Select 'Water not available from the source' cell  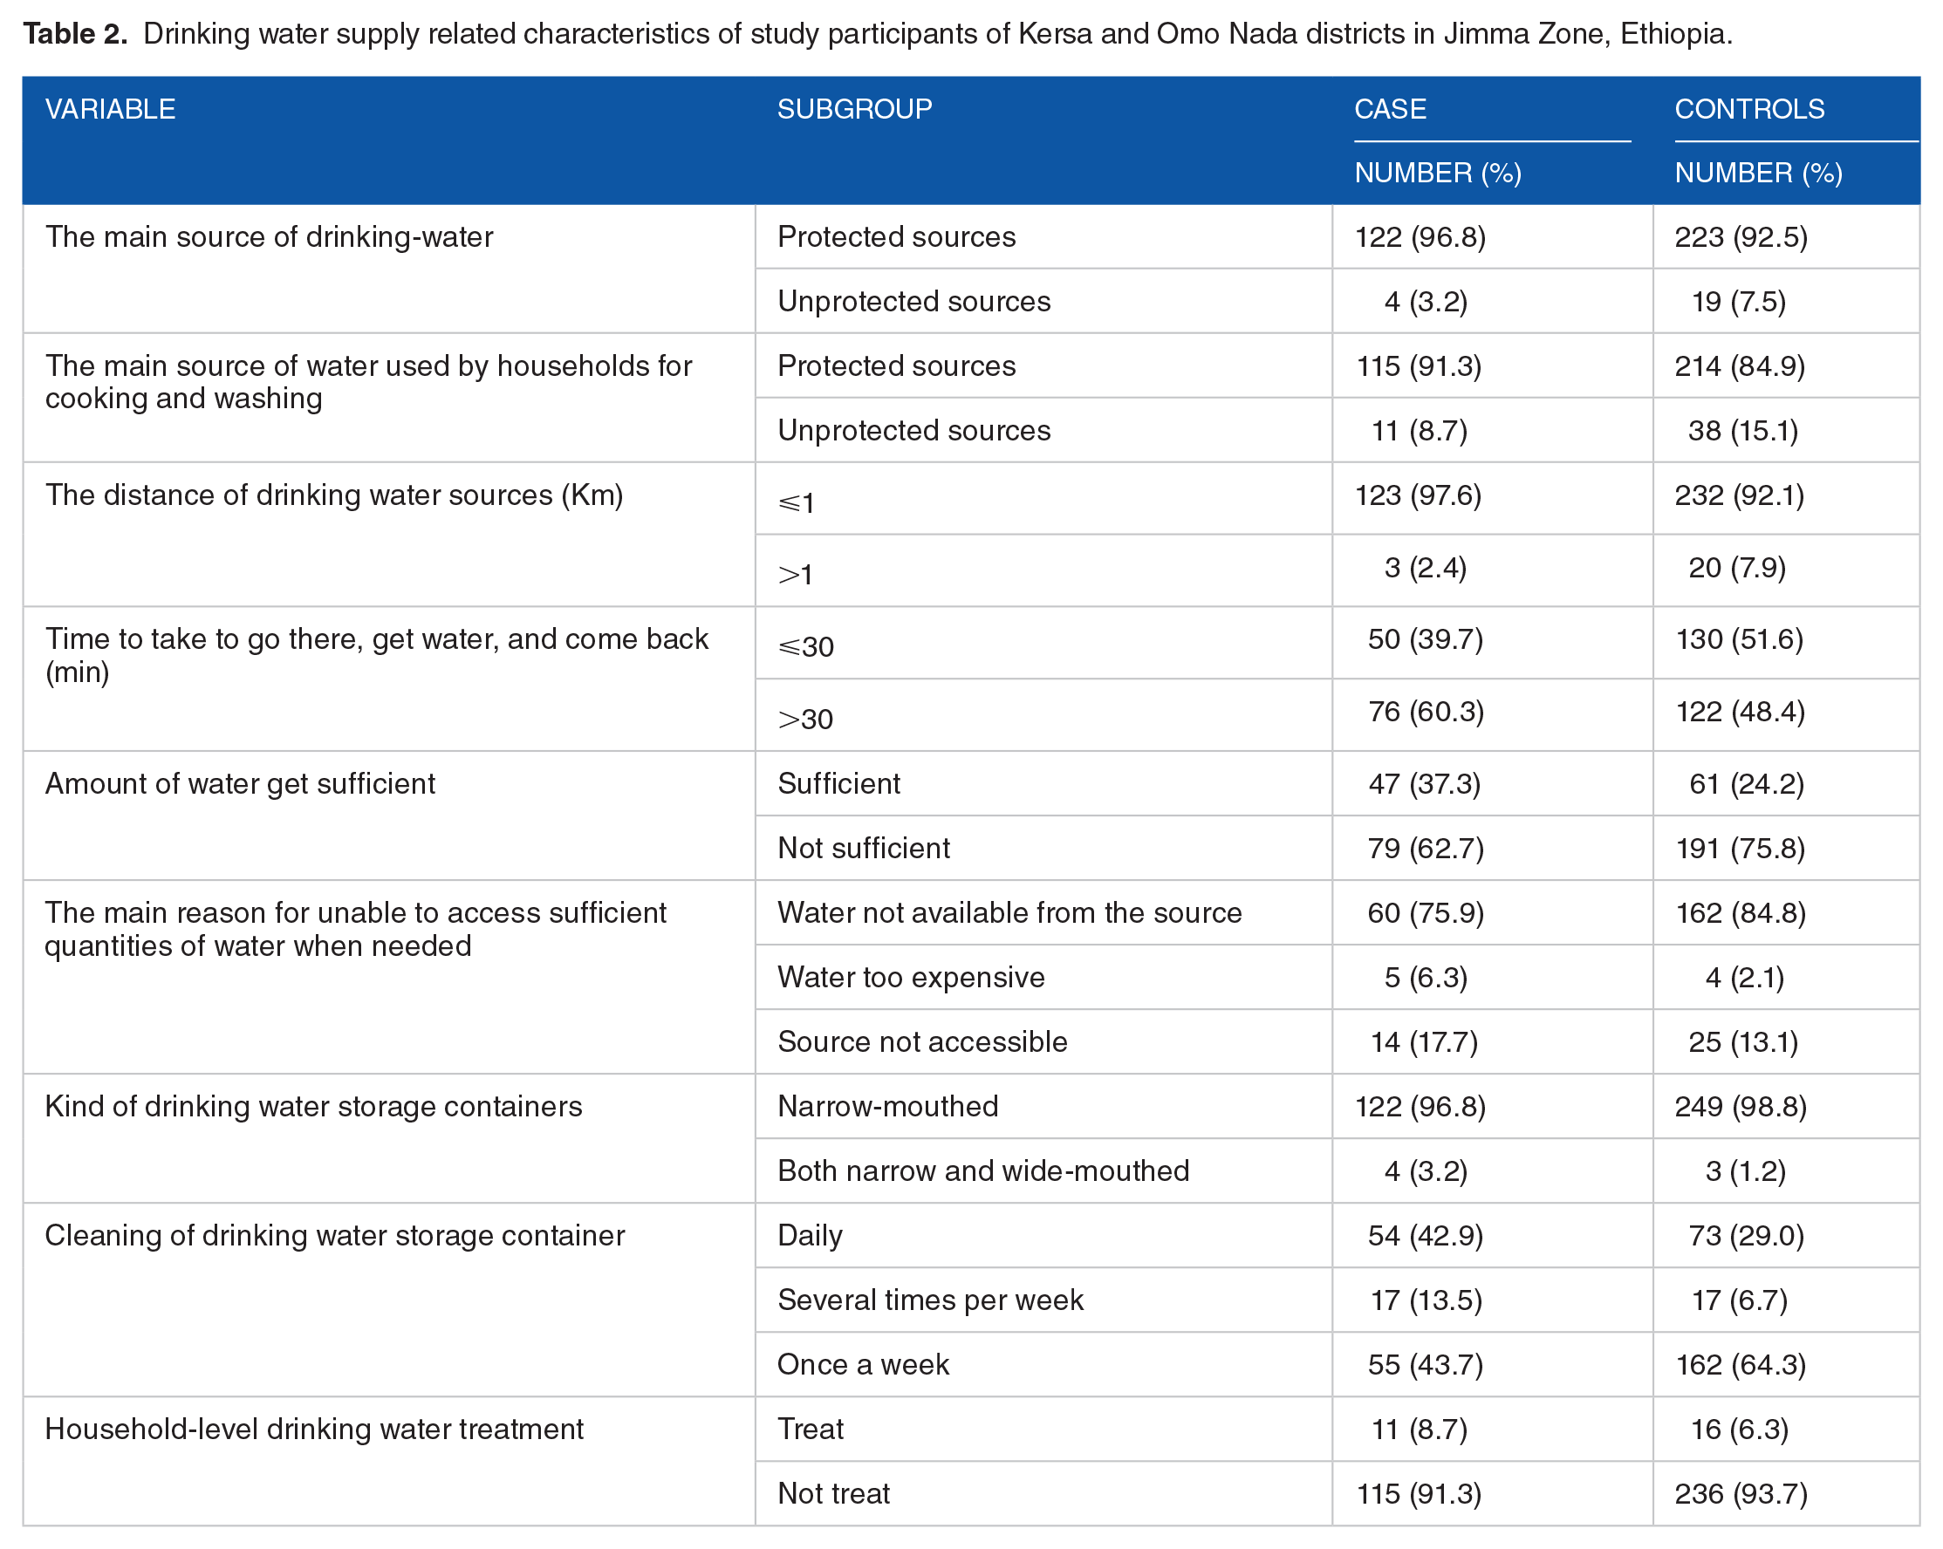tap(1009, 913)
